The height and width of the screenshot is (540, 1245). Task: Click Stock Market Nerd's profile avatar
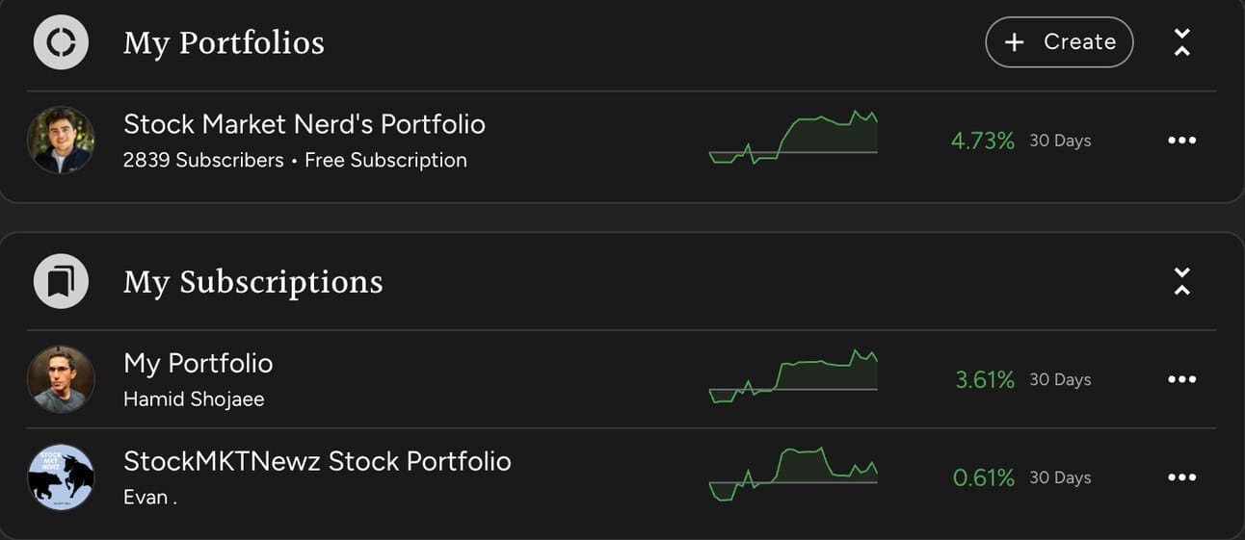pos(61,141)
